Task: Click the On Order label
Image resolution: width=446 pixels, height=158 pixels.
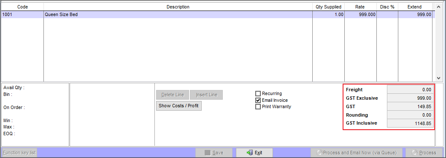Action: coord(14,107)
